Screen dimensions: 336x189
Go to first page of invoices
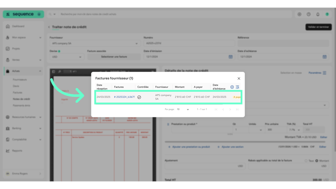216,109
